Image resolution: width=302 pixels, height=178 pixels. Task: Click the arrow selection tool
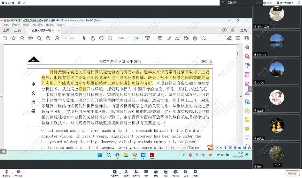coord(84,38)
